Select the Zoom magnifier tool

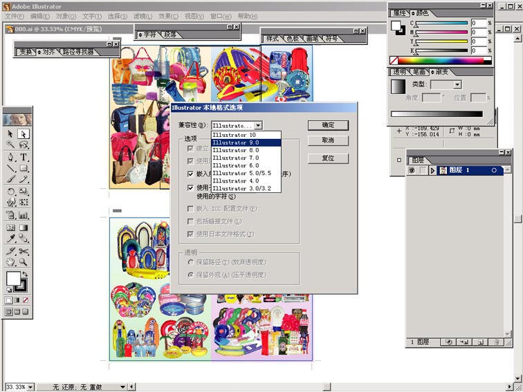point(23,262)
